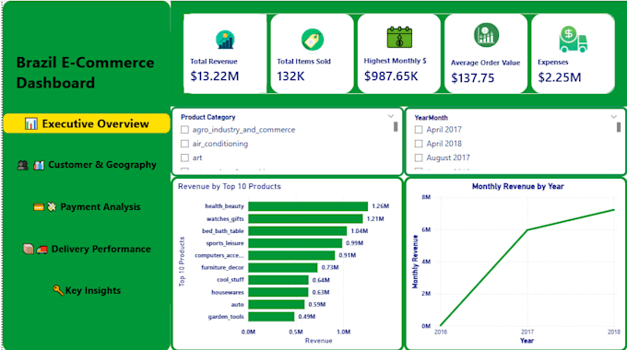This screenshot has width=627, height=350.
Task: Switch to Customer & Geography page
Action: (87, 165)
